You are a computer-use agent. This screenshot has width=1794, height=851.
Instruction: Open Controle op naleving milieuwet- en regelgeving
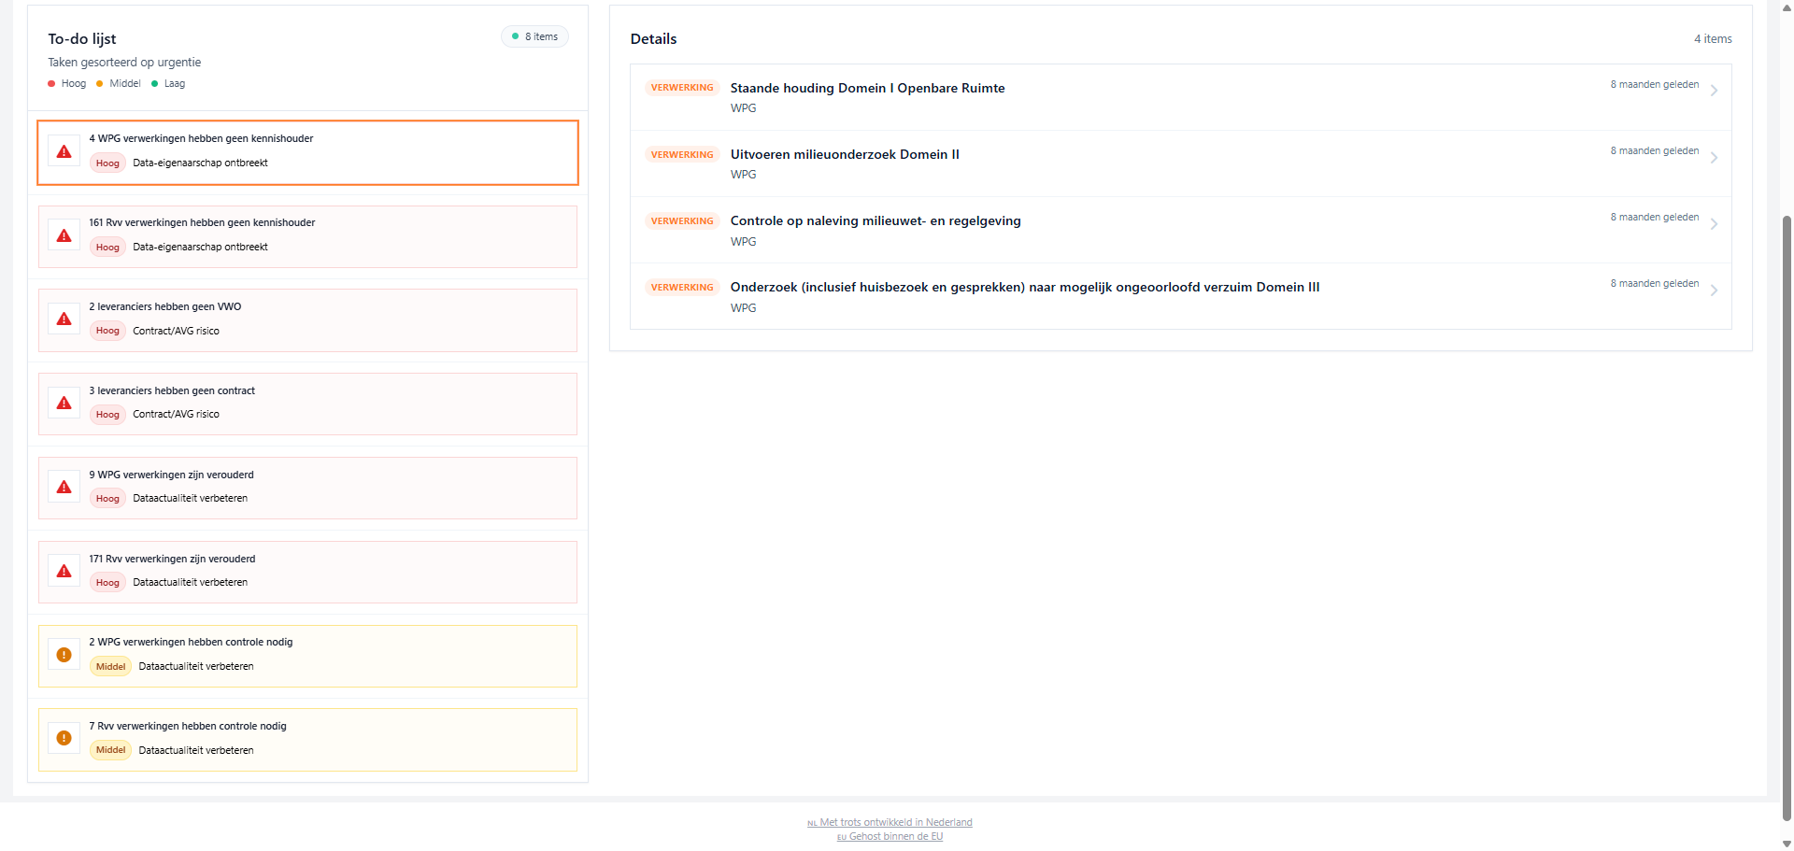[875, 221]
